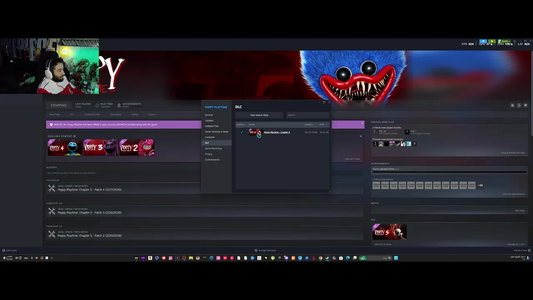Open Chapter 5 Patch 4 update news
This screenshot has height=300, width=533.
[90, 190]
